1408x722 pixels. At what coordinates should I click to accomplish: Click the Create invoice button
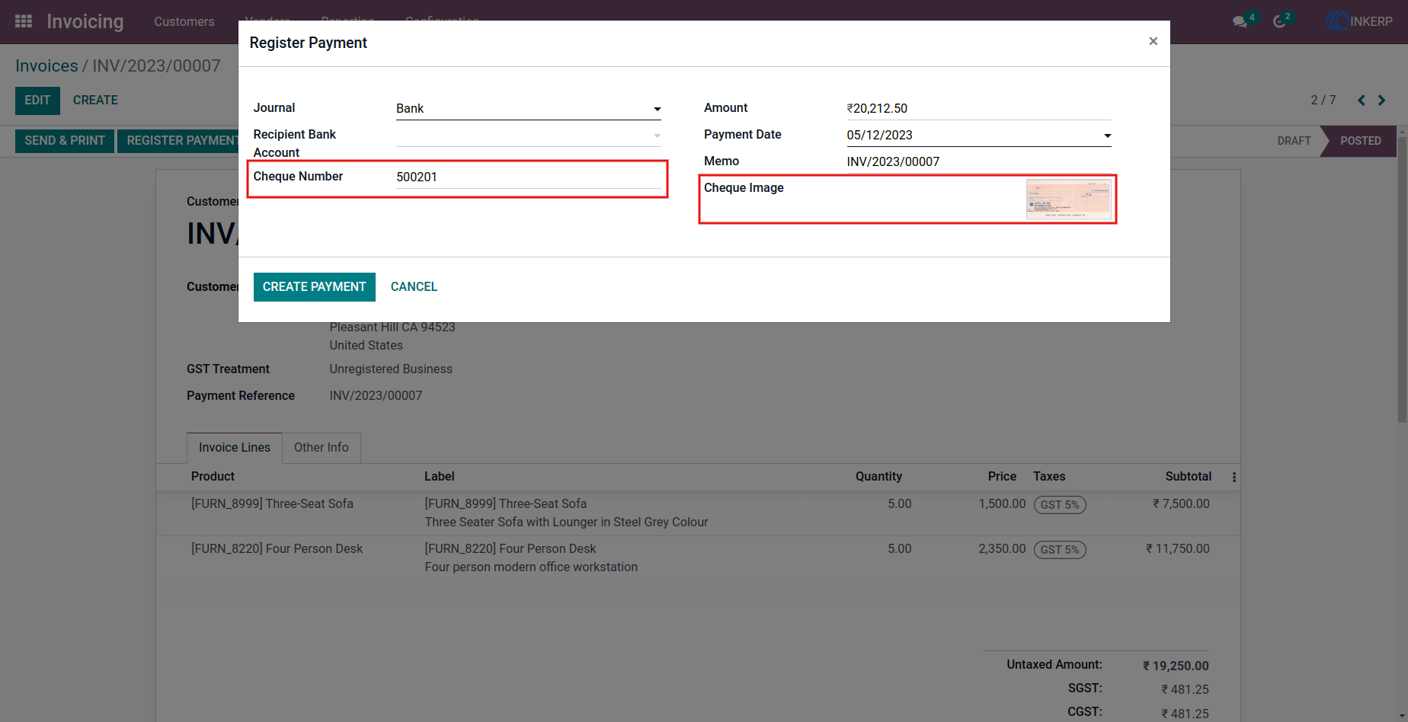[95, 101]
